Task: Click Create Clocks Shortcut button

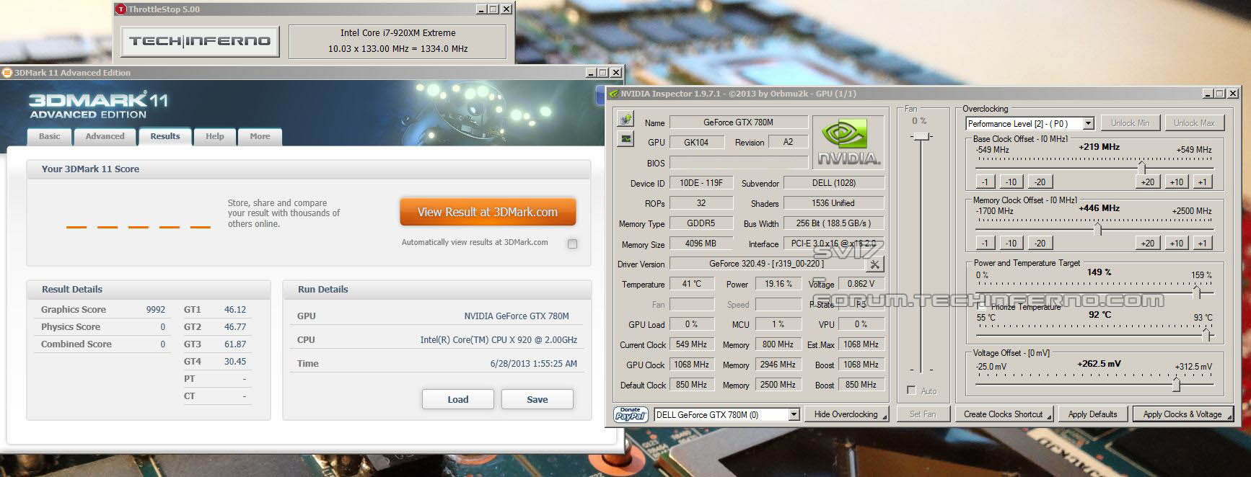Action: pos(1003,414)
